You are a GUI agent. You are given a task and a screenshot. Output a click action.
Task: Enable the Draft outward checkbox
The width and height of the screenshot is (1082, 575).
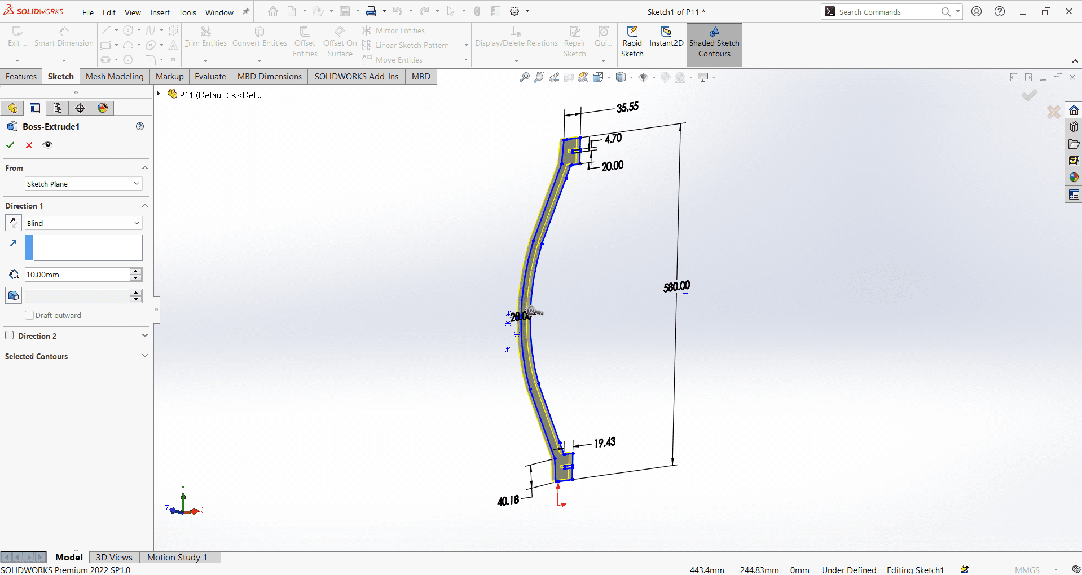tap(29, 315)
